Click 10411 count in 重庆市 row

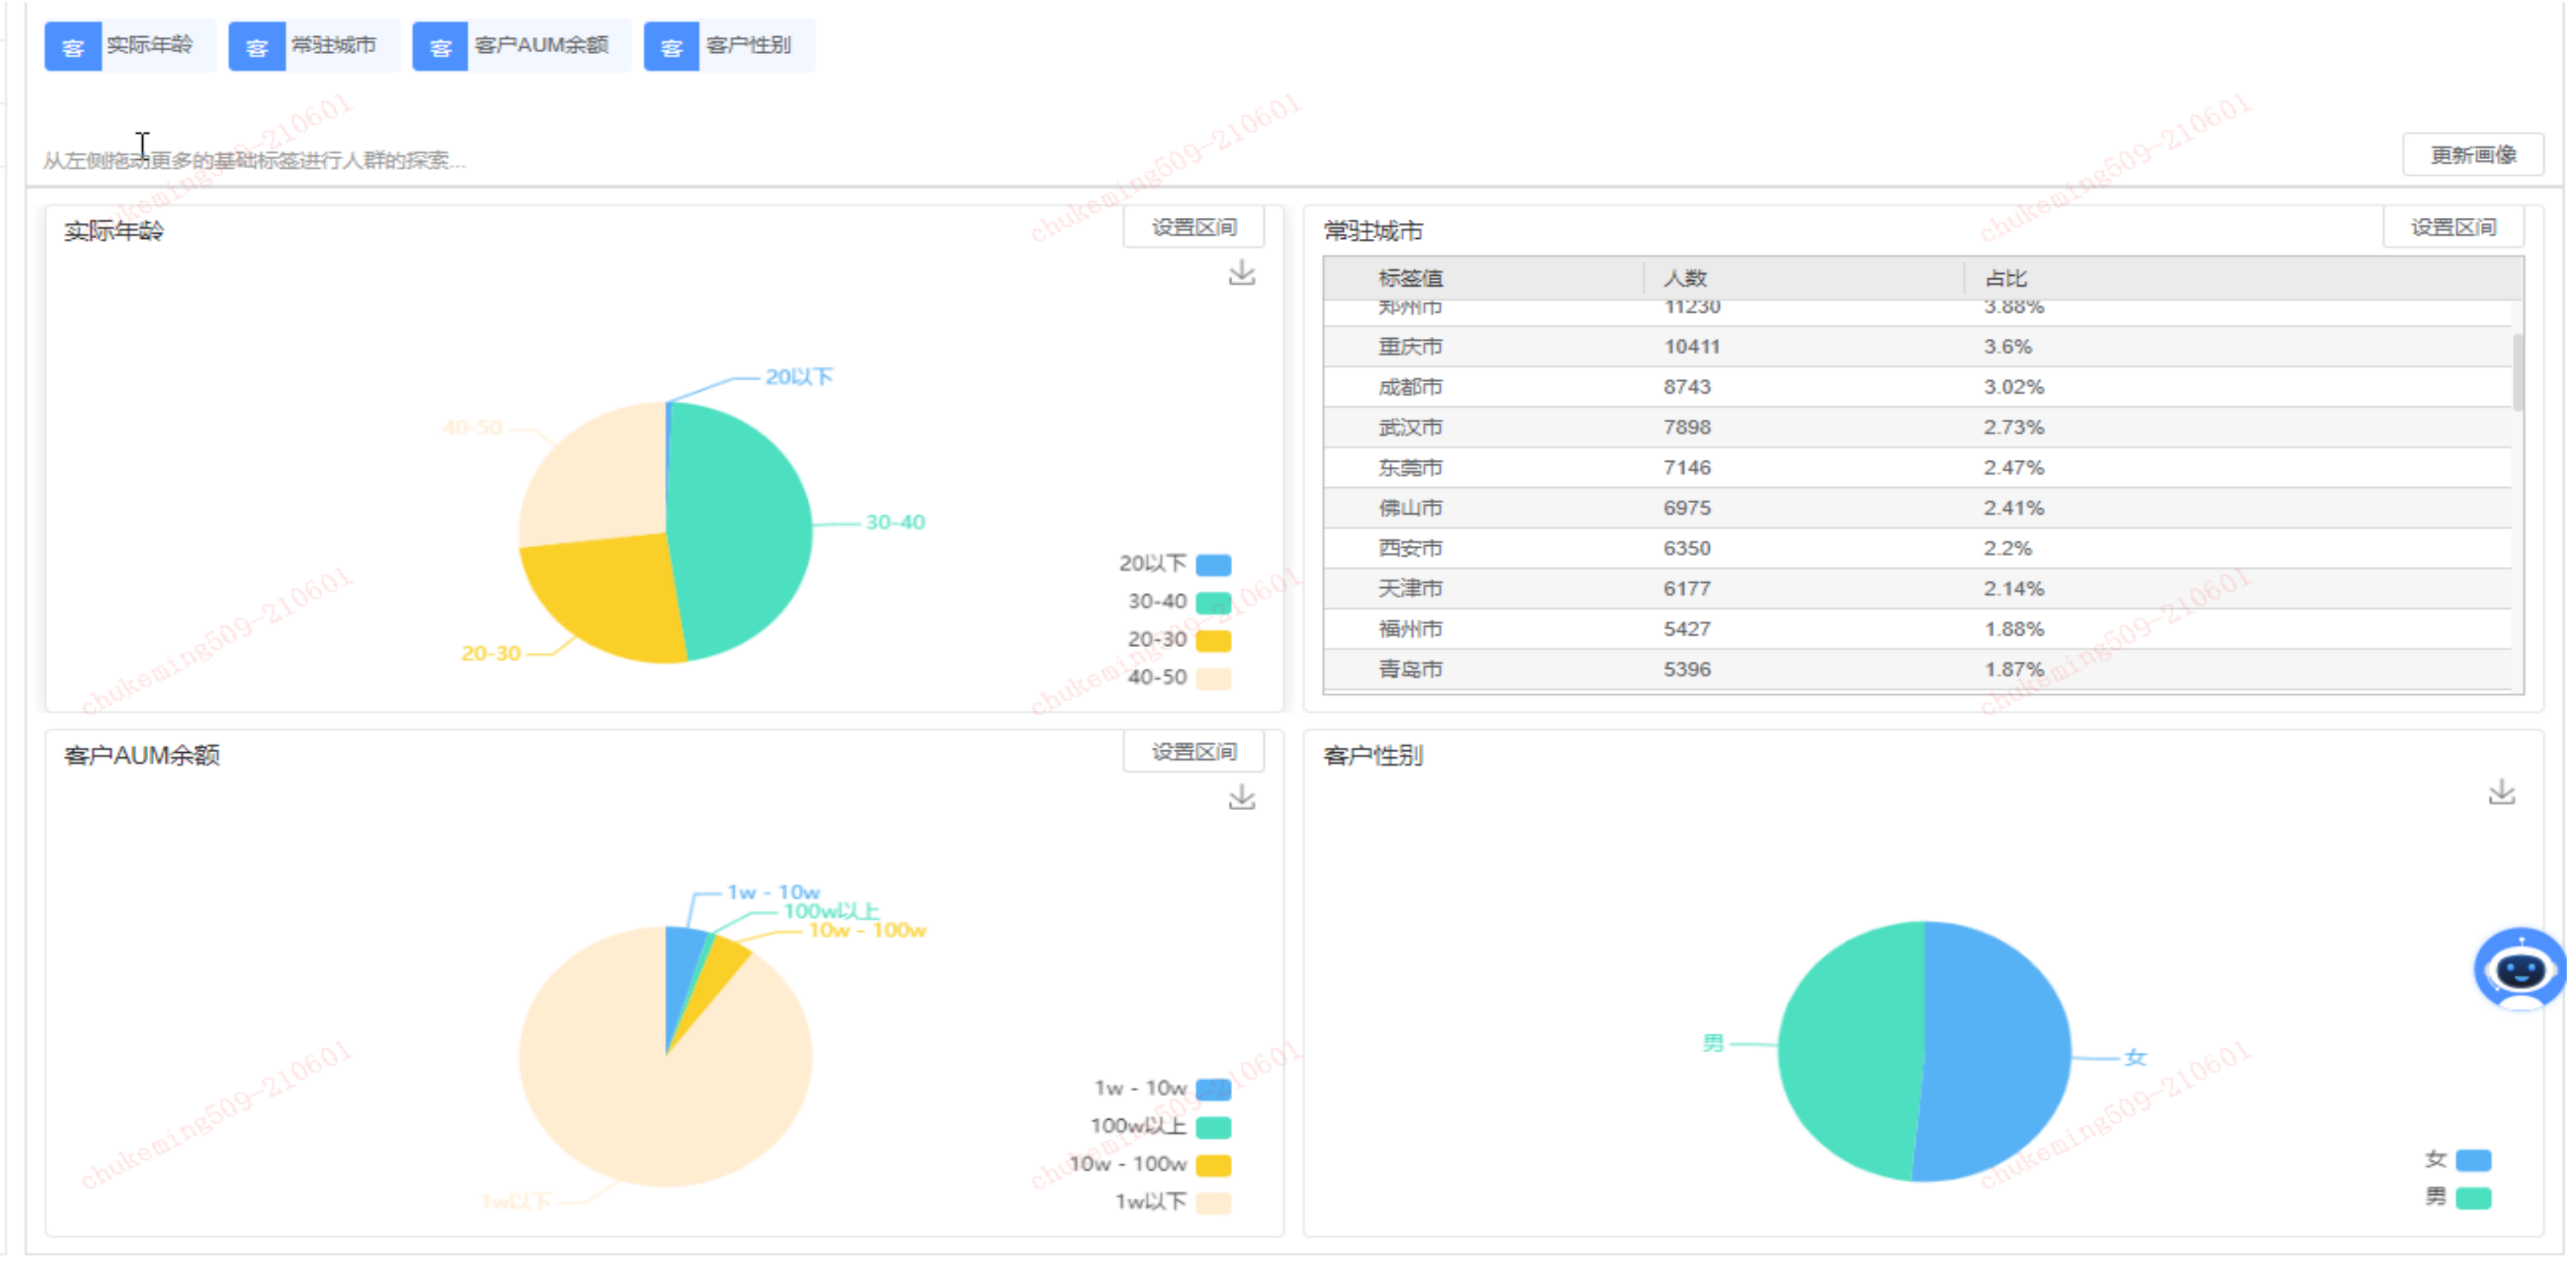[1691, 346]
